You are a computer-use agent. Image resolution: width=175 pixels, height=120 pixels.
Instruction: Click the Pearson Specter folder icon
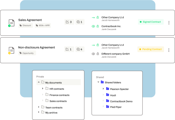tap(108, 89)
